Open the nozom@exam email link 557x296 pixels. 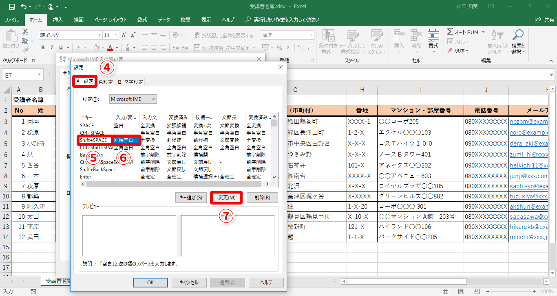point(529,122)
